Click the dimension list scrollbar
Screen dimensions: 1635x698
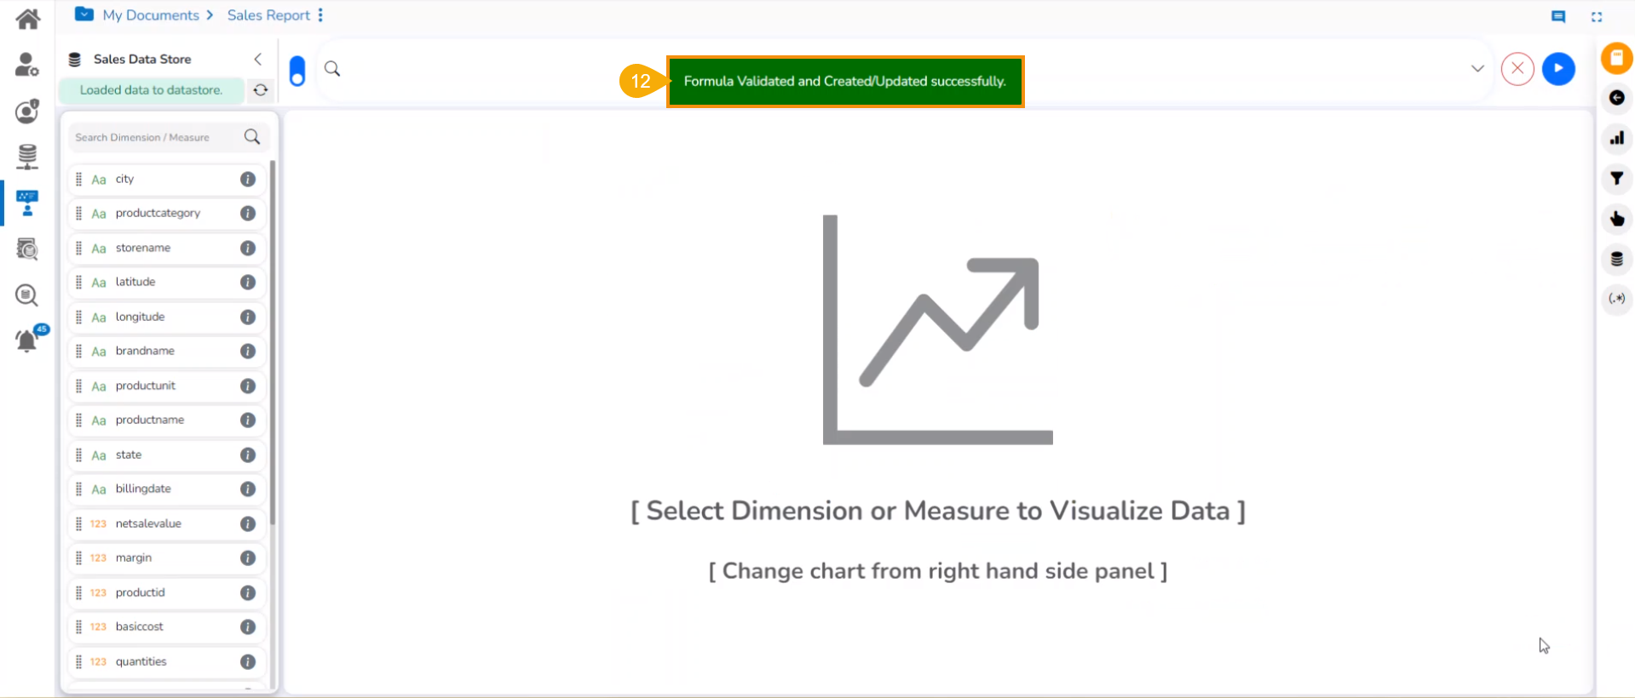click(x=273, y=340)
